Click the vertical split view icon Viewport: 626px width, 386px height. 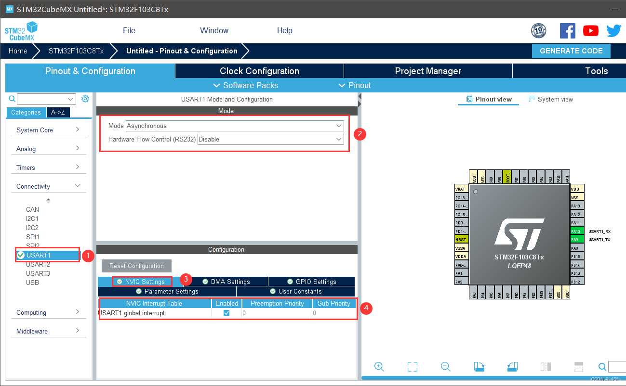pos(546,367)
